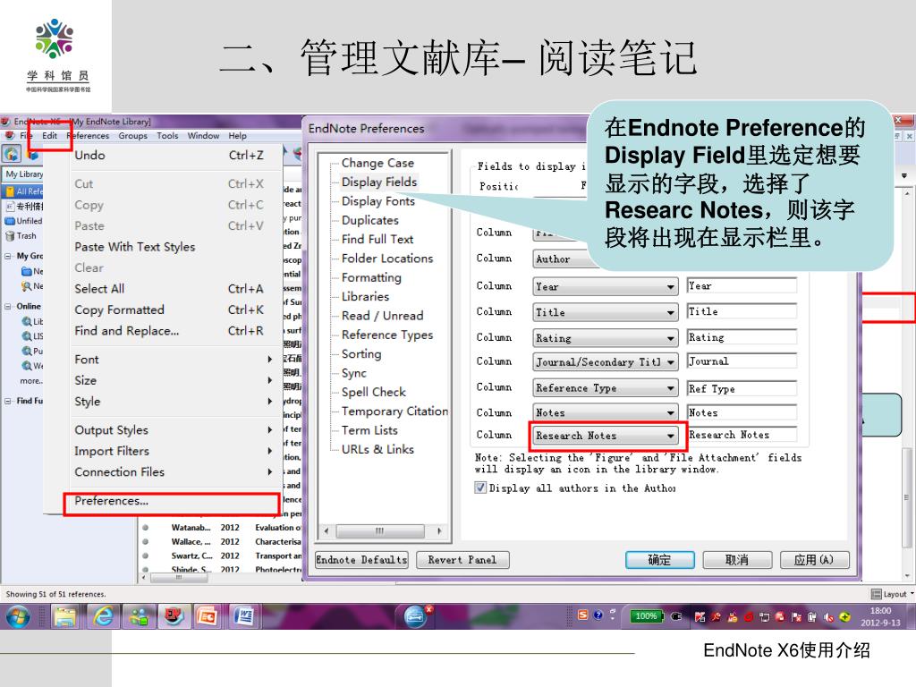Select Folder Locations preferences item
916x687 pixels.
(387, 259)
